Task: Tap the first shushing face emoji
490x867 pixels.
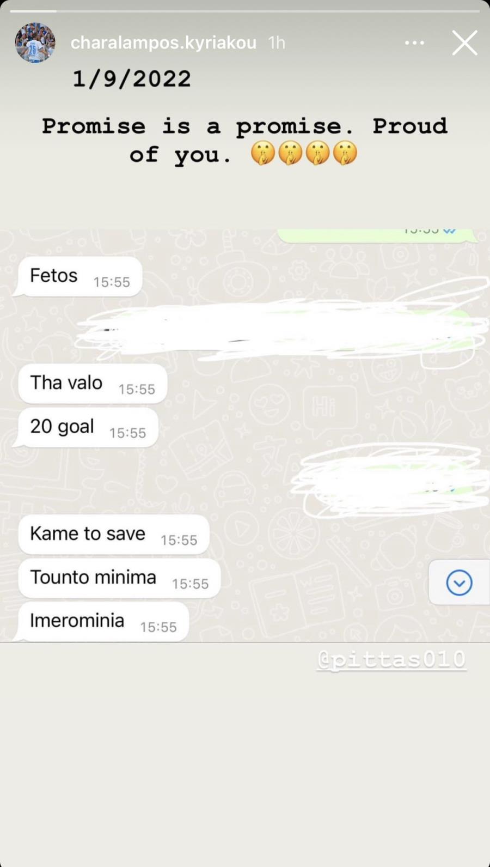Action: pyautogui.click(x=263, y=153)
